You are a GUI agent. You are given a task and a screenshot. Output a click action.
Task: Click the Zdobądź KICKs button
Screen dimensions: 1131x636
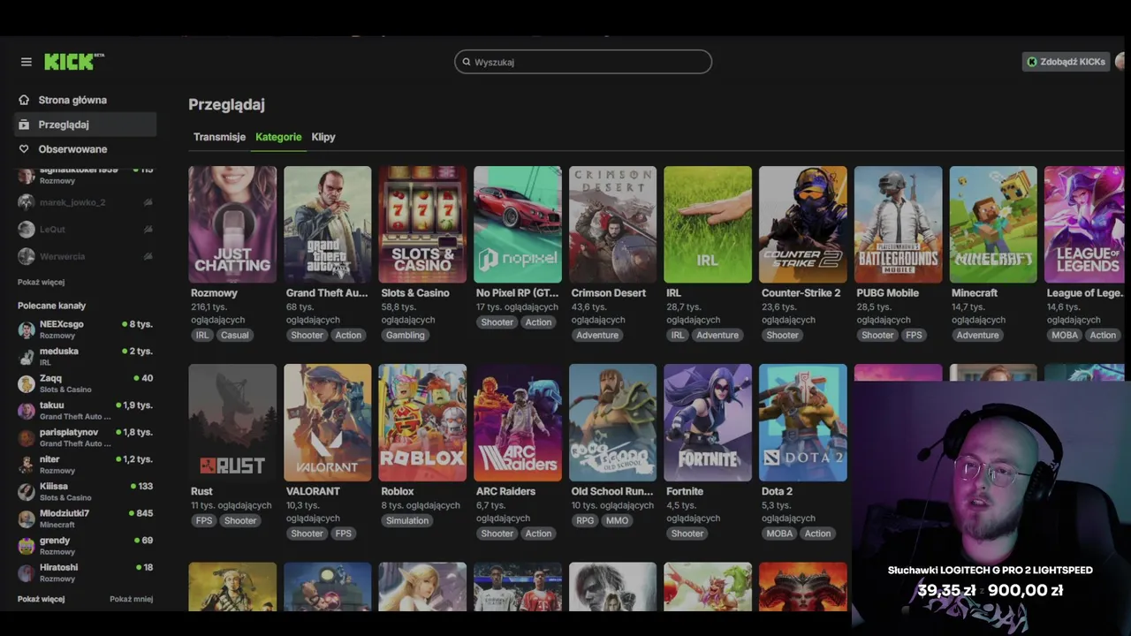pos(1066,62)
